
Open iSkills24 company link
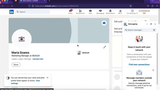coord(85,53)
